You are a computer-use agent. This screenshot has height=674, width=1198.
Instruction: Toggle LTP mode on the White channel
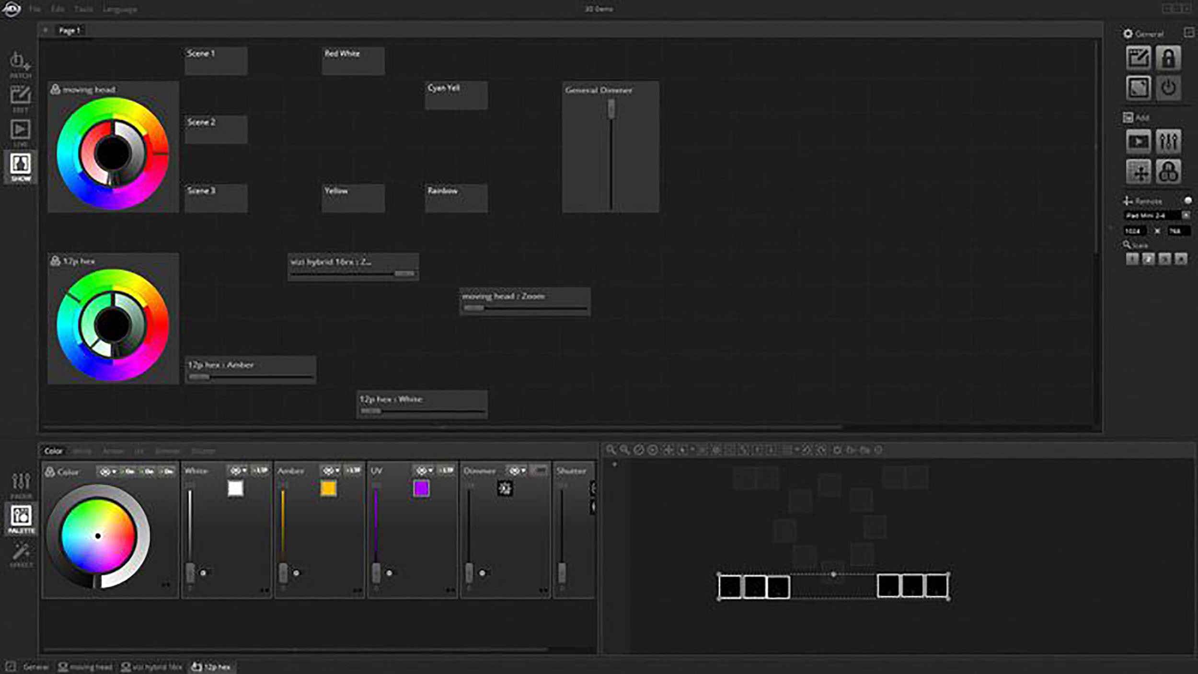click(x=262, y=470)
